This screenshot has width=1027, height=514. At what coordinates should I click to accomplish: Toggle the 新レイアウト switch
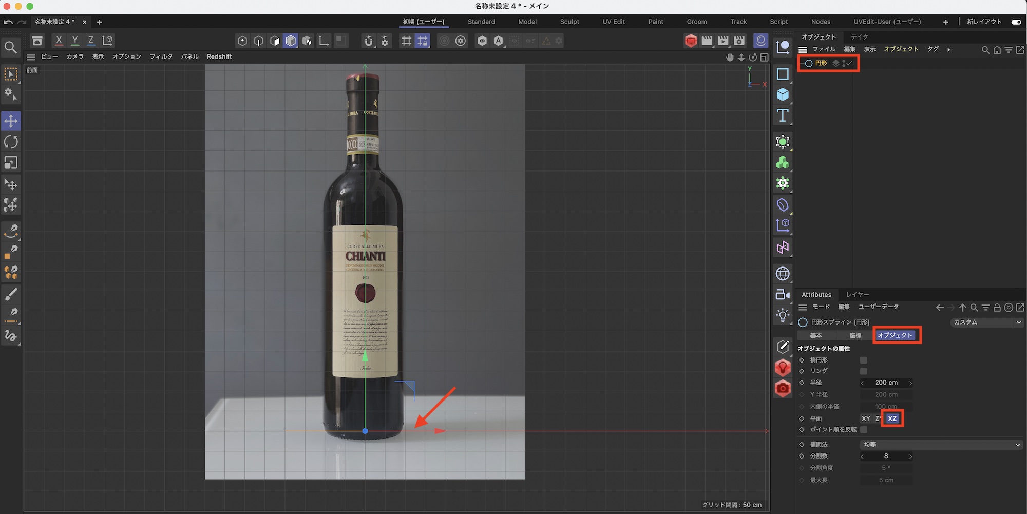(1016, 22)
